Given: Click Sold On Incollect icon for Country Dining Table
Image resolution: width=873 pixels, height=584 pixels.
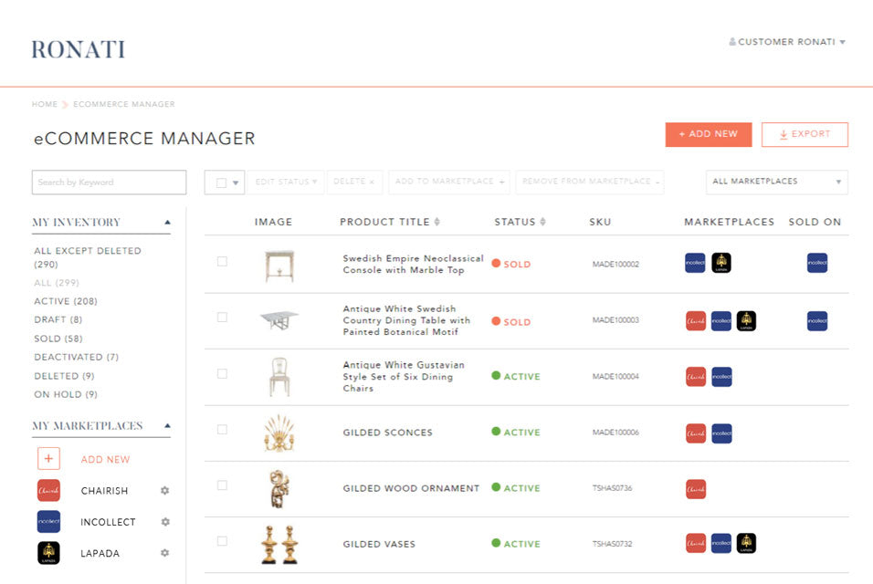Looking at the screenshot, I should tap(816, 321).
